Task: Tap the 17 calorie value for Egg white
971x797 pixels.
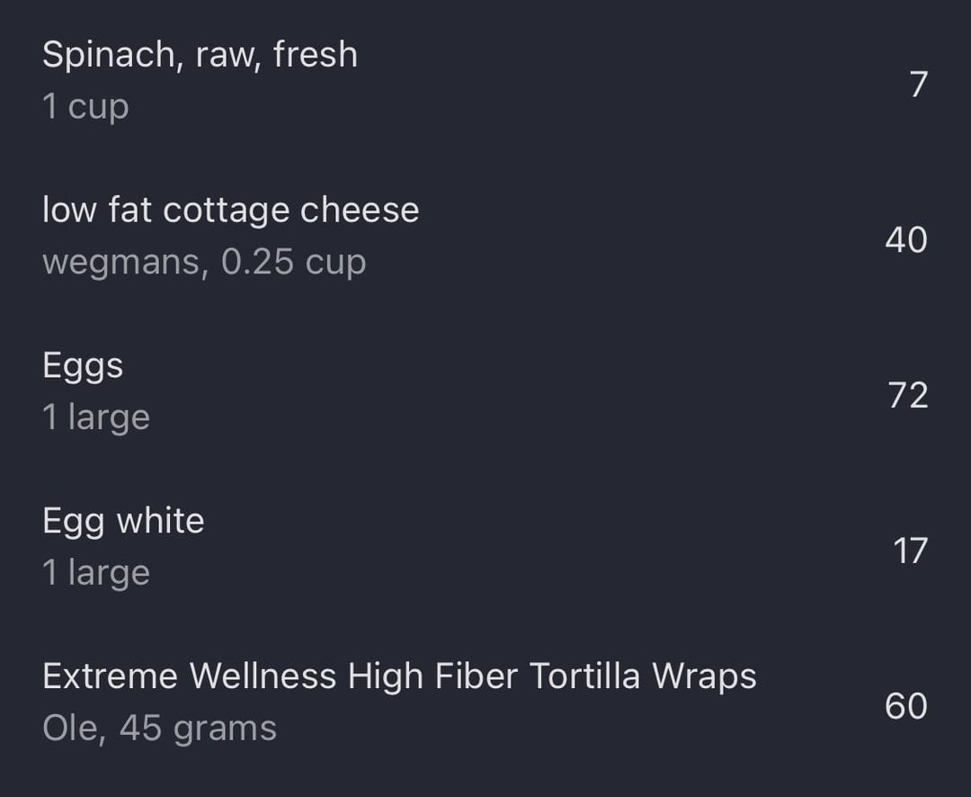Action: tap(910, 551)
